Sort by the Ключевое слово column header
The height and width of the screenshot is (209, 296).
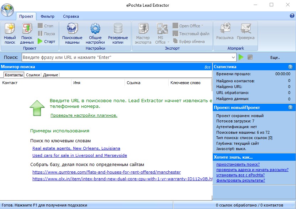tap(190, 83)
